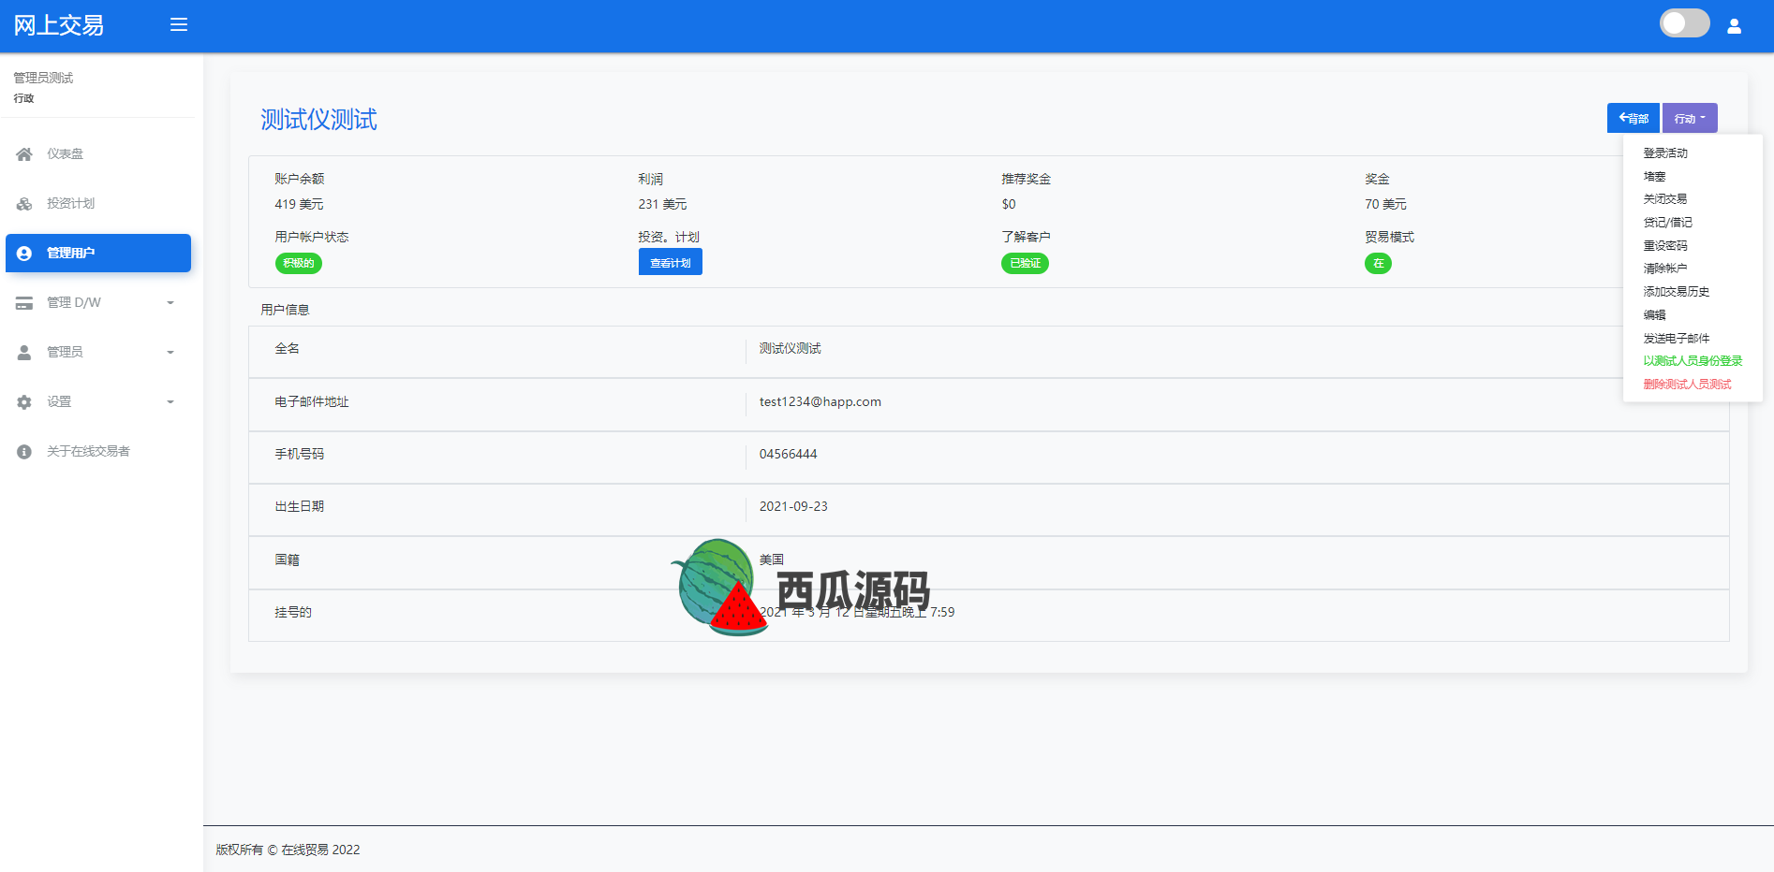Image resolution: width=1774 pixels, height=872 pixels.
Task: Expand the 设置 sidebar submenu arrow
Action: coord(170,402)
